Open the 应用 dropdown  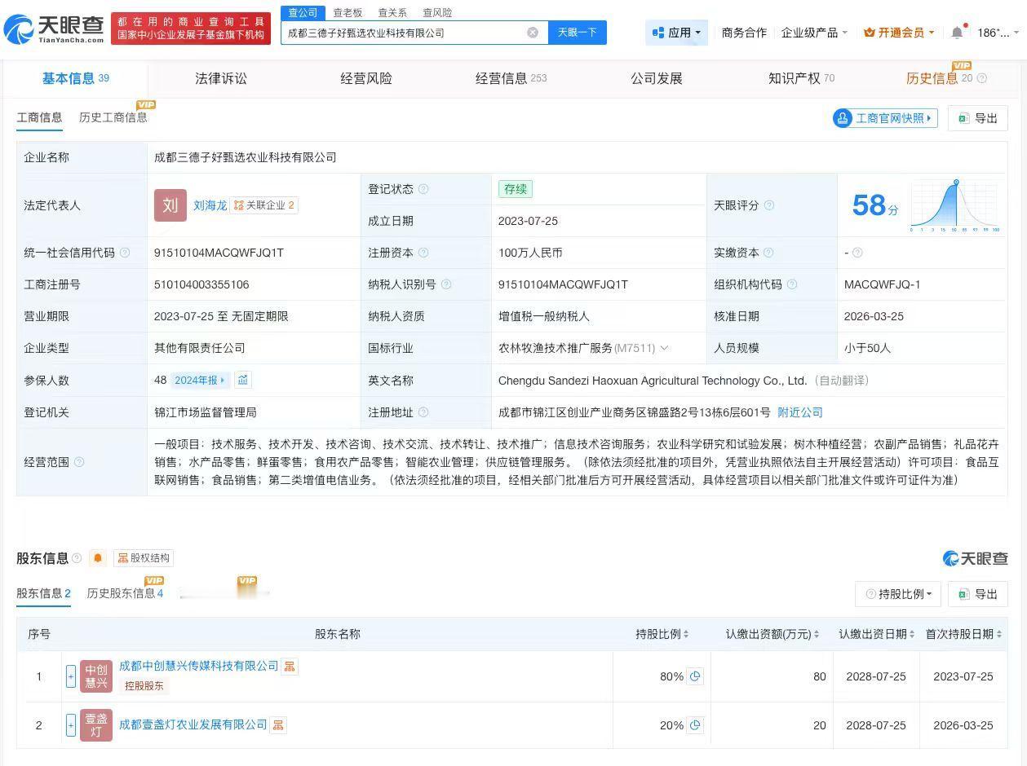pos(677,33)
